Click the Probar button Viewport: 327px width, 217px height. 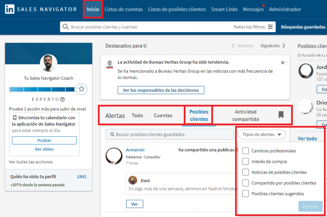pos(44,140)
